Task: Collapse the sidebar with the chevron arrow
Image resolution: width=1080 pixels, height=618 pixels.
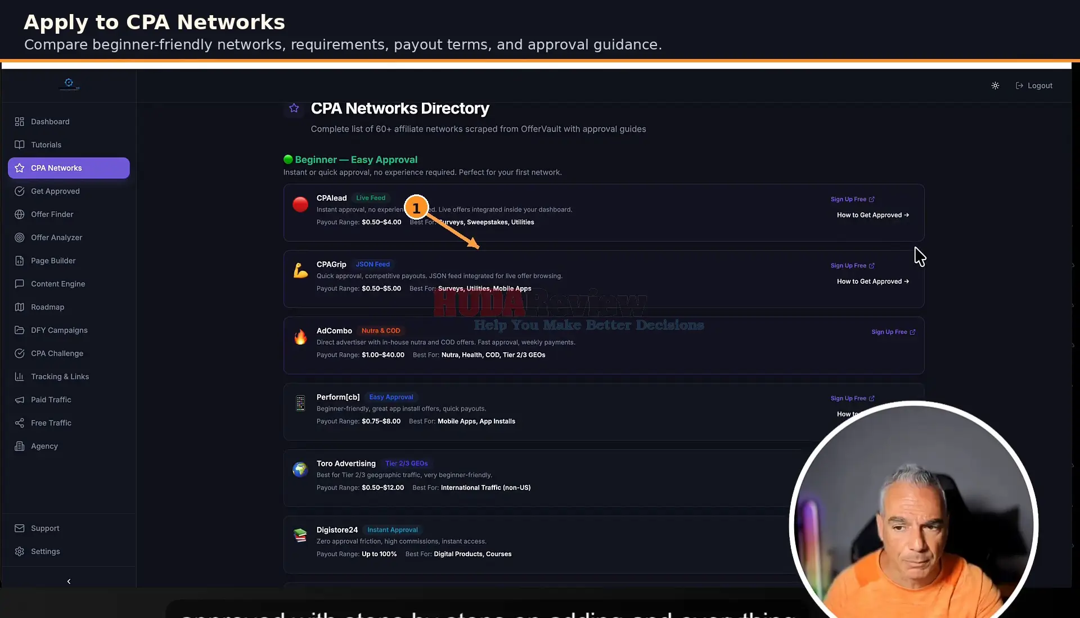Action: pos(69,581)
